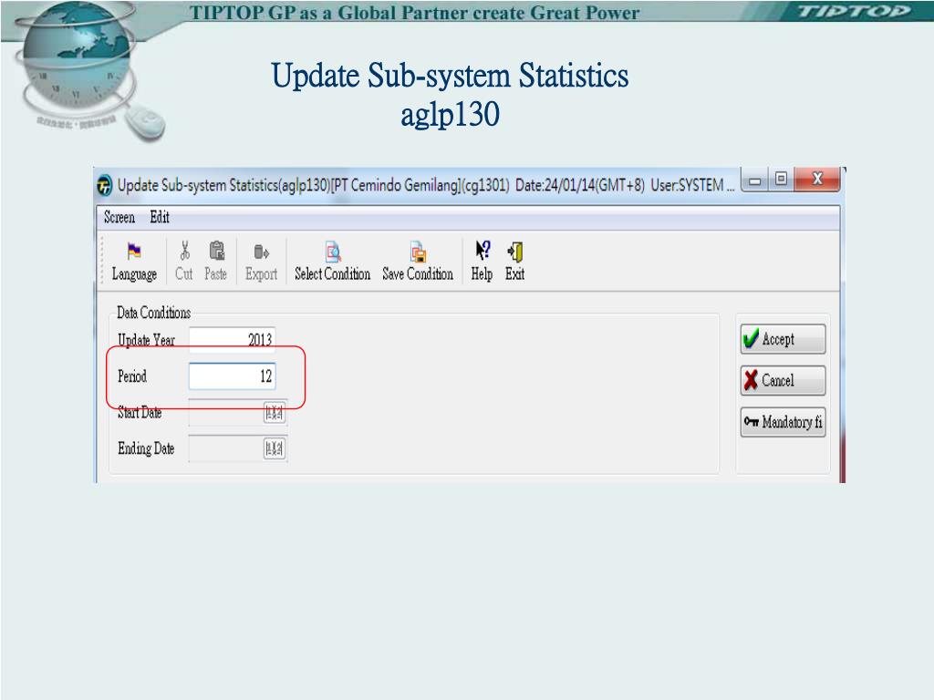Open Help from the toolbar
The width and height of the screenshot is (934, 700).
click(x=483, y=251)
